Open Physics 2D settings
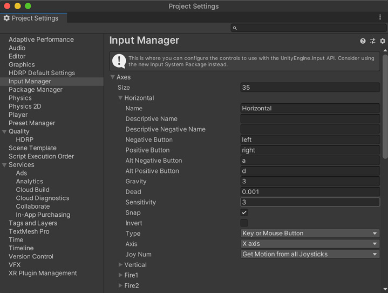This screenshot has height=293, width=388. coord(25,106)
